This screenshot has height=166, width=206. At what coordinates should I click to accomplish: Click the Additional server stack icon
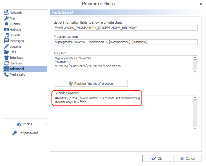[x=7, y=69]
